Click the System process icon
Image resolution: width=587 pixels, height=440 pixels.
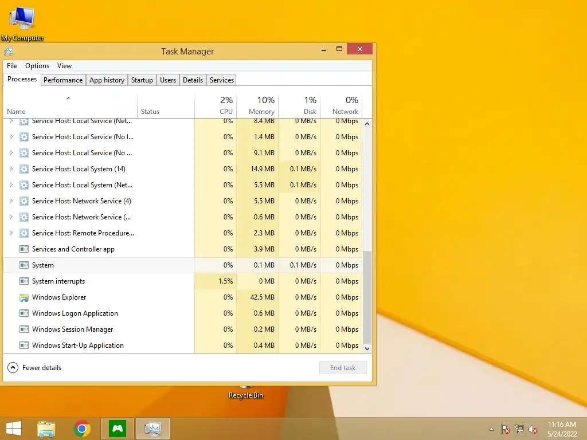click(24, 265)
